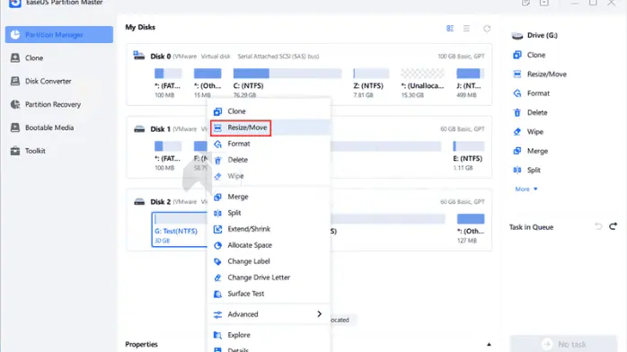This screenshot has height=352, width=627.
Task: Switch My Disks to grid view icon
Action: coord(450,29)
